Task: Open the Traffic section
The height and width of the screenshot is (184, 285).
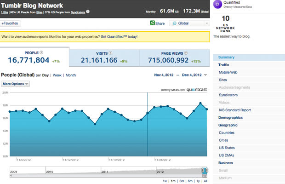Action: pos(223,65)
